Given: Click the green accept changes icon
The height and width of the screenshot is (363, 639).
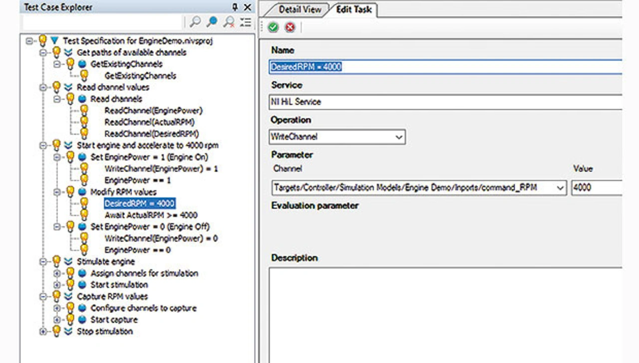Looking at the screenshot, I should (x=273, y=27).
